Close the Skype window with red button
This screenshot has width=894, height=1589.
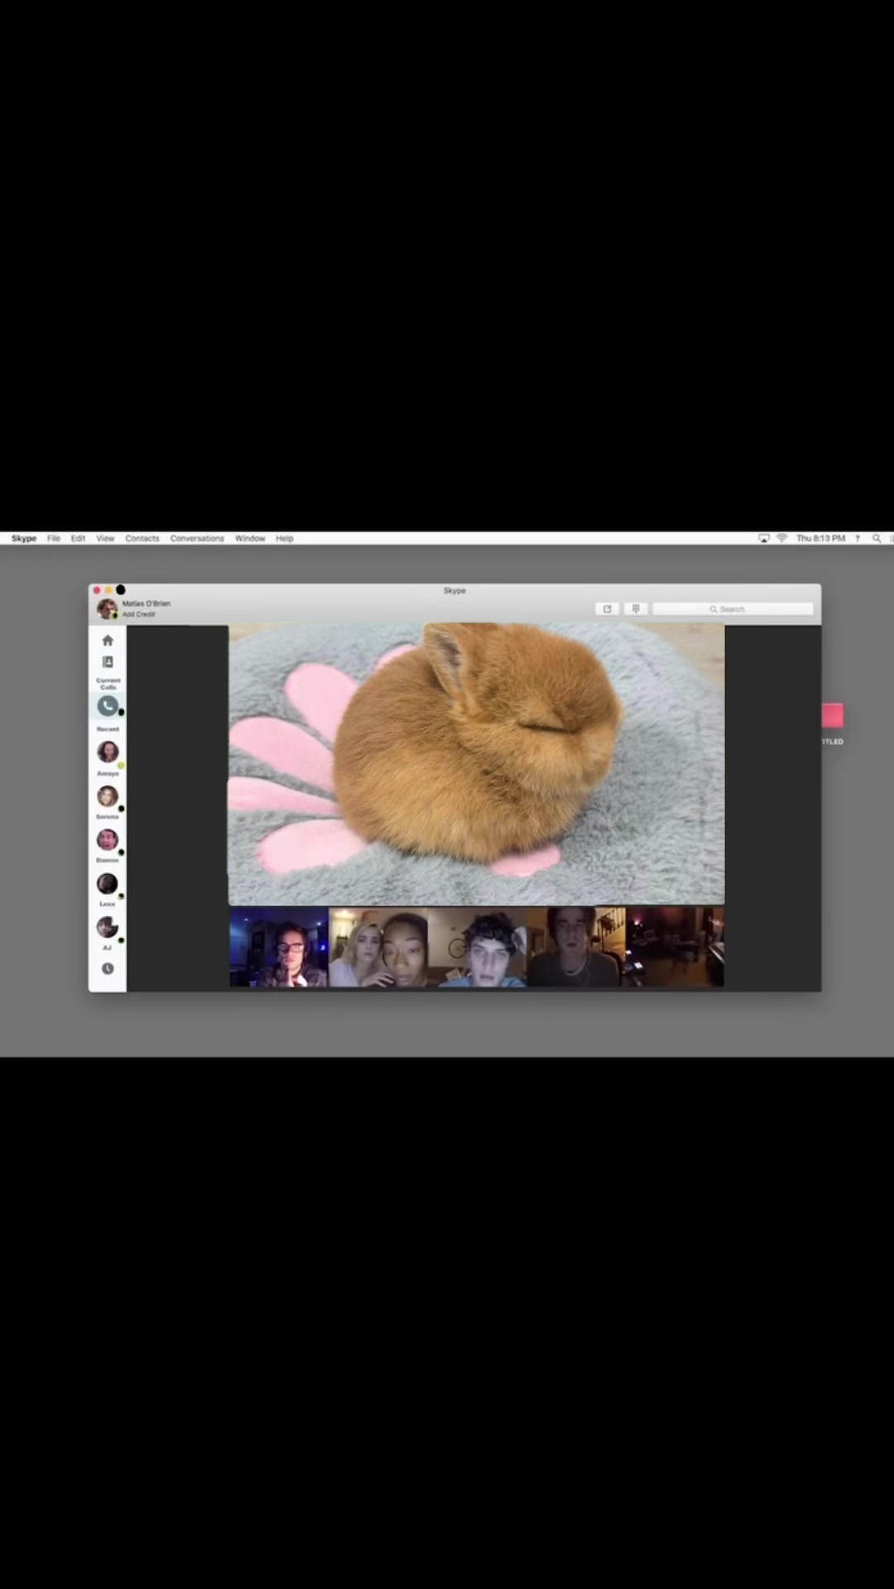click(x=97, y=590)
